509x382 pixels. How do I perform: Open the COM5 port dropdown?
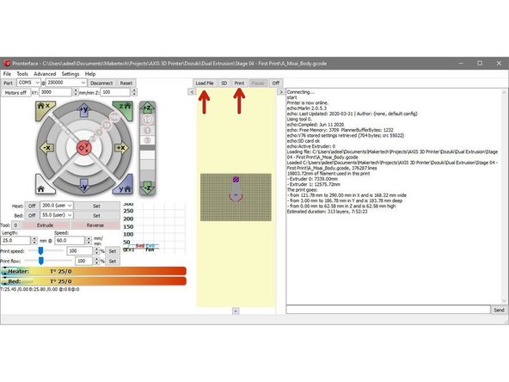(x=28, y=83)
